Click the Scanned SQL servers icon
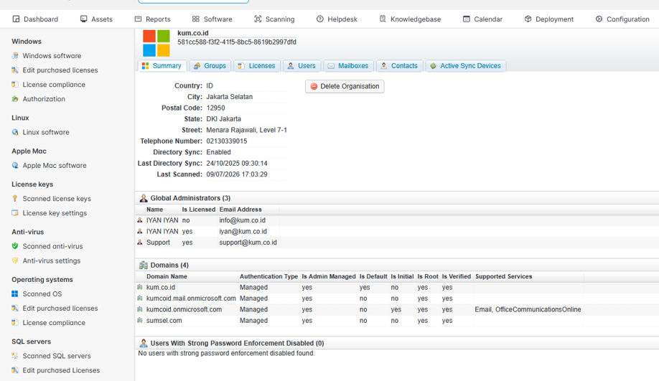659x381 pixels. click(15, 356)
